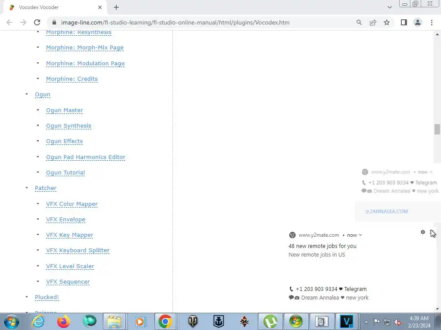Go back using the browser back arrow
The image size is (441, 330).
[9, 22]
